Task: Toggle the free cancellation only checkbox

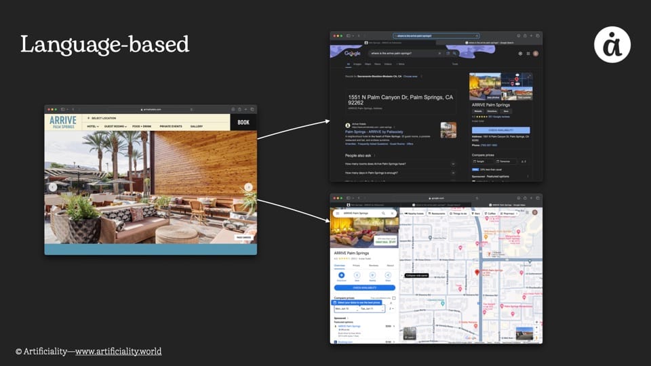Action: pyautogui.click(x=394, y=298)
